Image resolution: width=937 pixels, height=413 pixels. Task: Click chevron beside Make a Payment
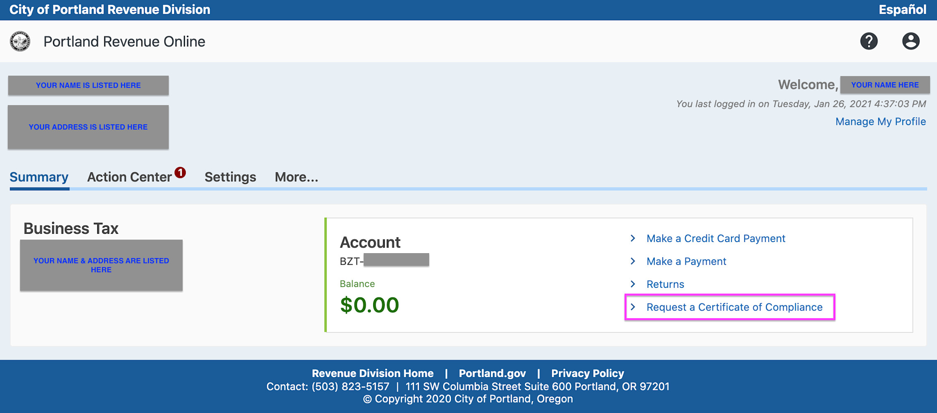pos(633,261)
